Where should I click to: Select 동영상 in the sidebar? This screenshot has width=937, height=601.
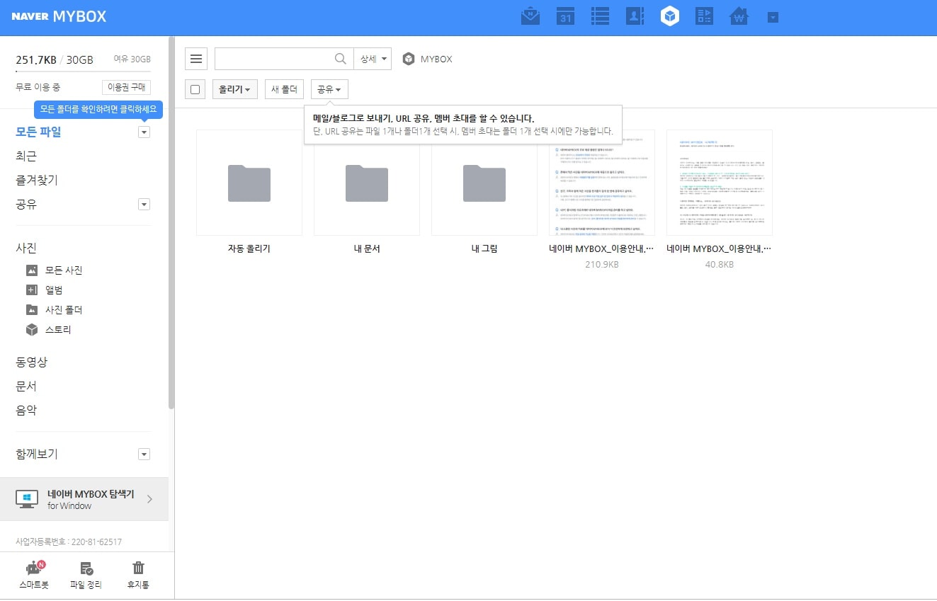(x=32, y=362)
